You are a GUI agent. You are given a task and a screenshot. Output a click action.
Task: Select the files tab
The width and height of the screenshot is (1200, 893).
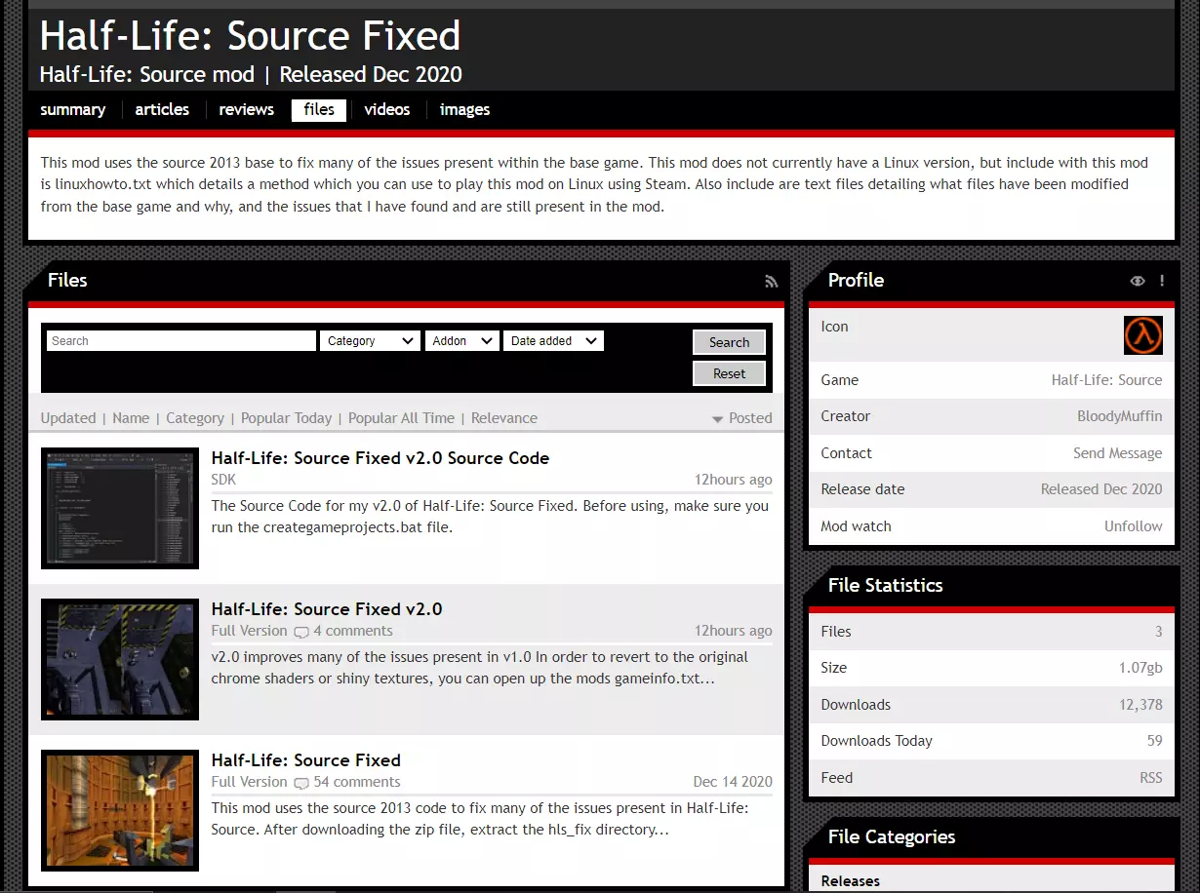point(319,109)
